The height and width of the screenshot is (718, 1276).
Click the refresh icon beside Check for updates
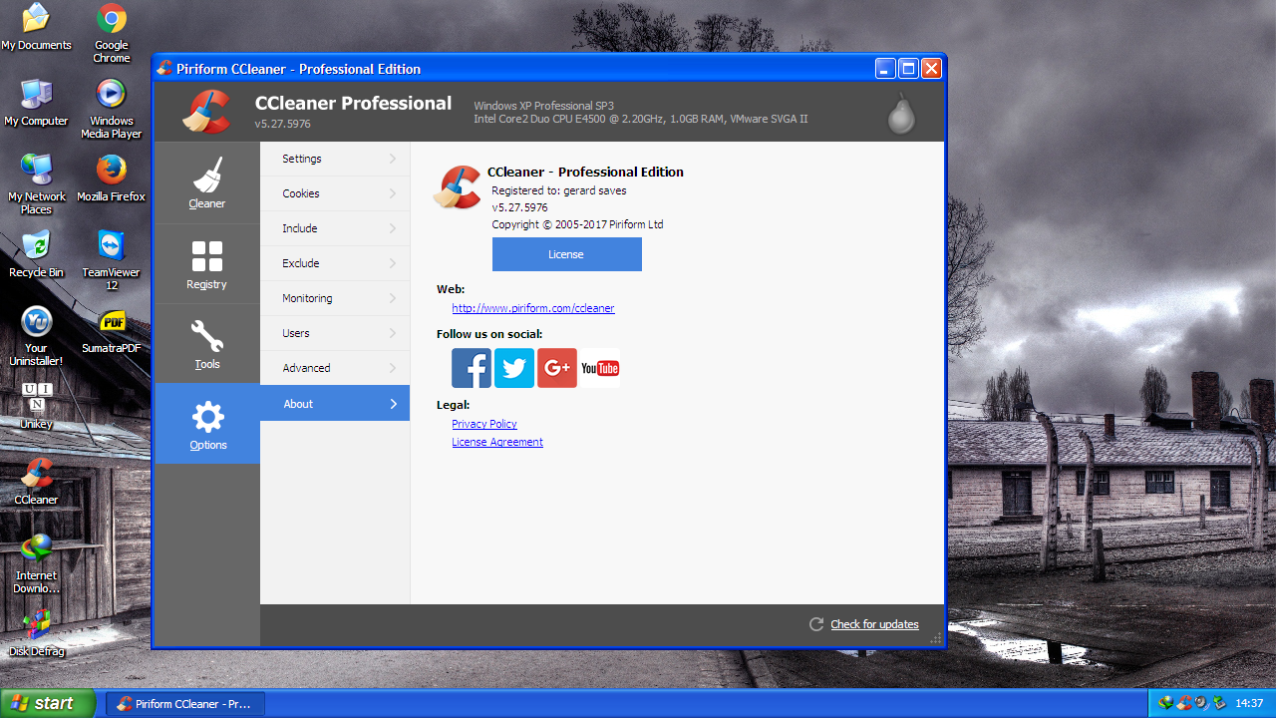point(816,624)
